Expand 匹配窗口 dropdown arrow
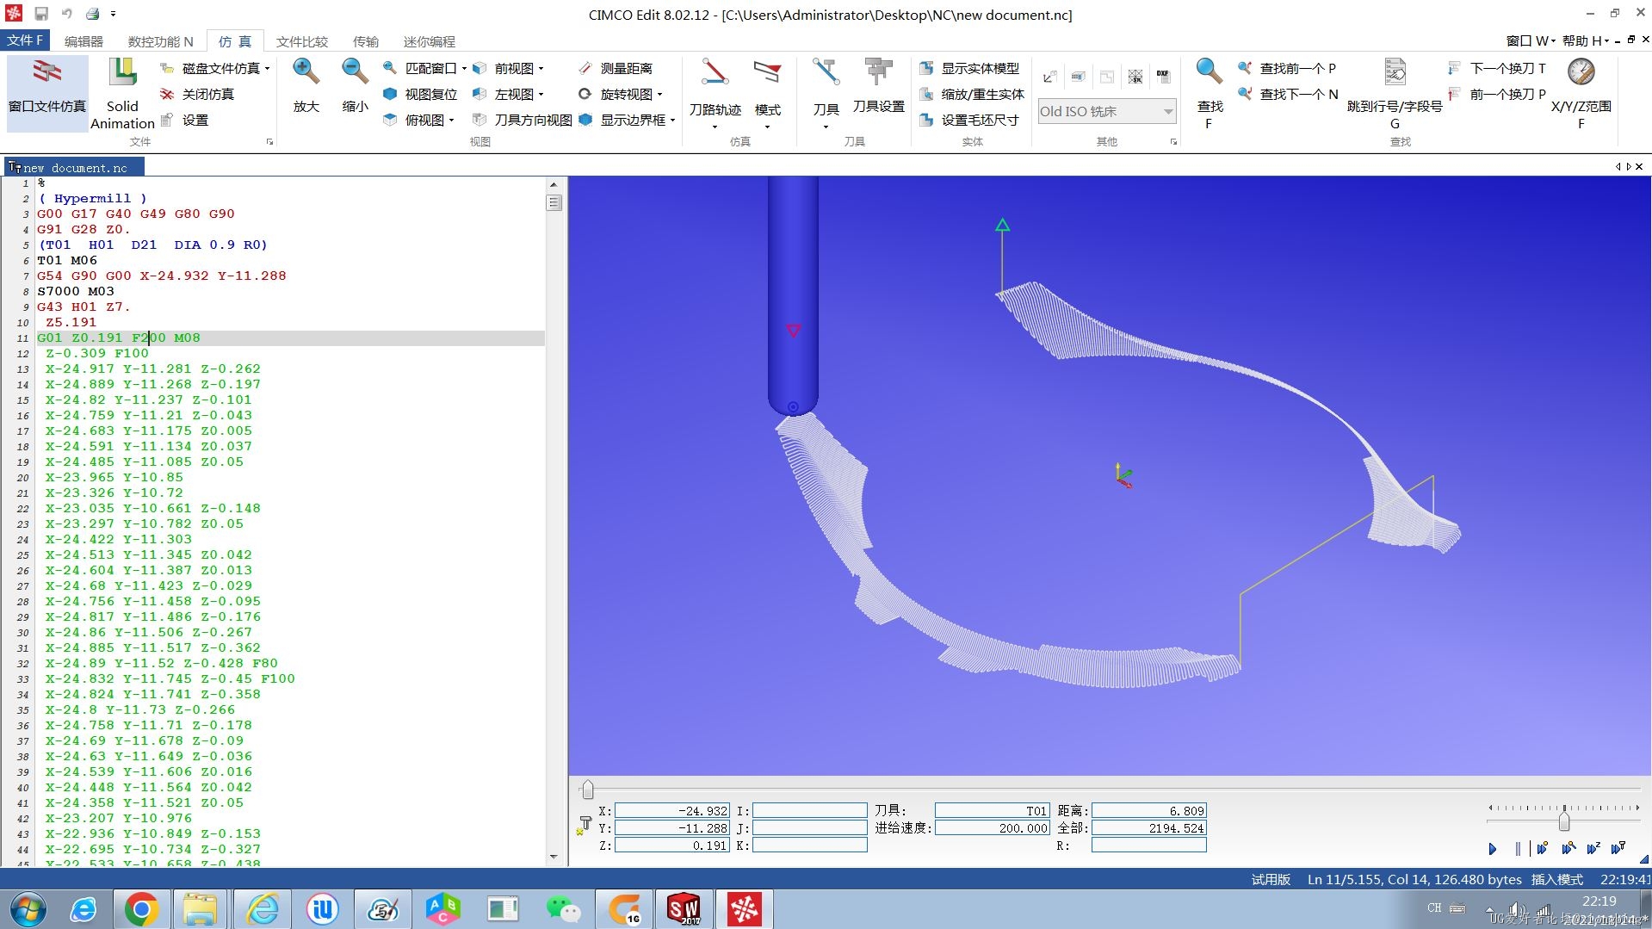Viewport: 1652px width, 929px height. (x=464, y=68)
